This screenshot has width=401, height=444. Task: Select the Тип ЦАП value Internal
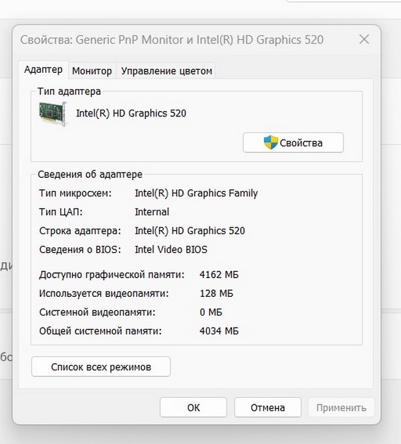pyautogui.click(x=152, y=212)
